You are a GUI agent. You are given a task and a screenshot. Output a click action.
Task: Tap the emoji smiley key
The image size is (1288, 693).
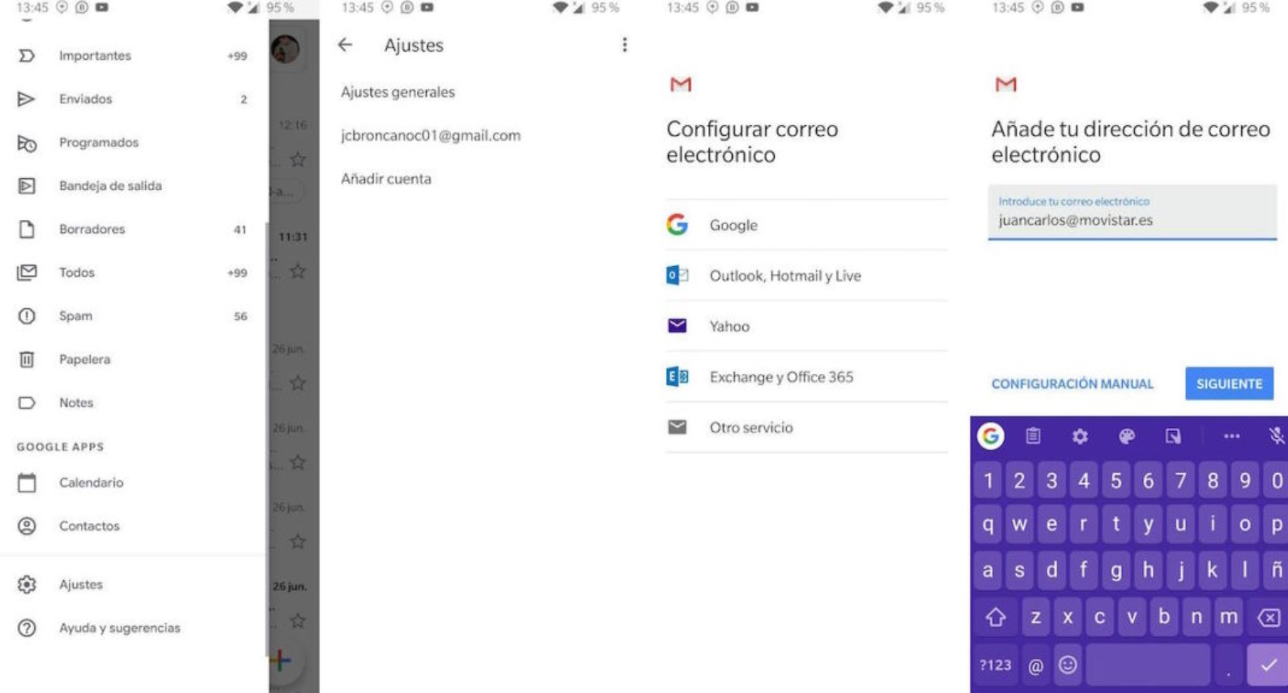point(1068,666)
